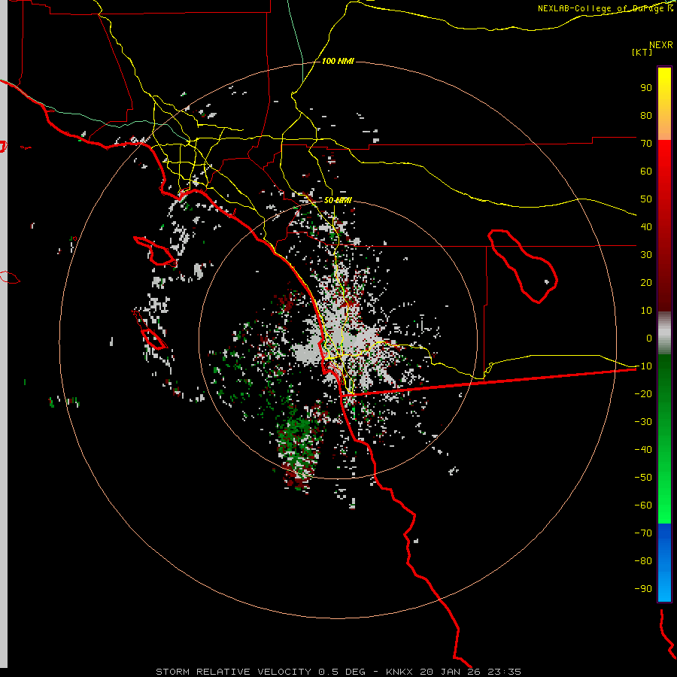This screenshot has width=677, height=677.
Task: Click the 0 value on velocity scale
Action: coord(649,338)
